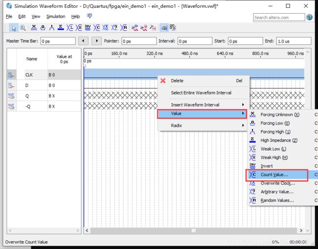318x249 pixels.
Task: Click 'Value at 0 ps' column header
Action: (x=64, y=59)
